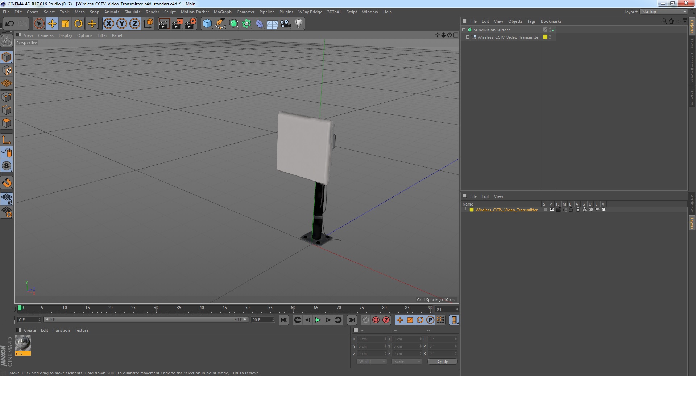
Task: Select the Move tool in toolbar
Action: pyautogui.click(x=52, y=24)
